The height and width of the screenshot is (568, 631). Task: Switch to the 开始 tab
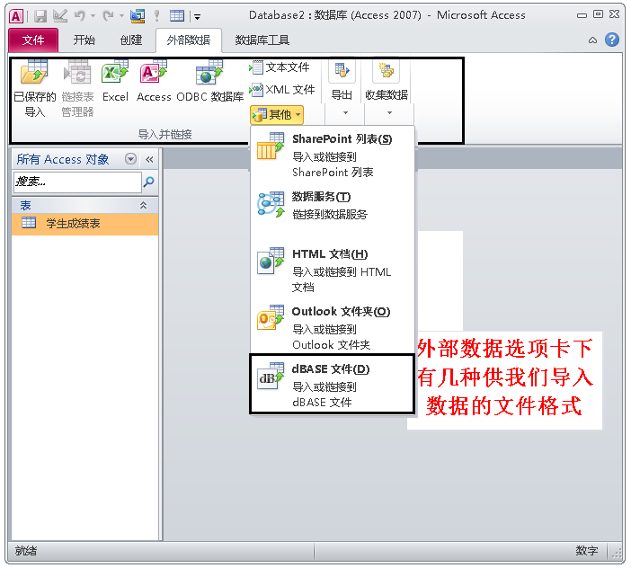pyautogui.click(x=84, y=40)
